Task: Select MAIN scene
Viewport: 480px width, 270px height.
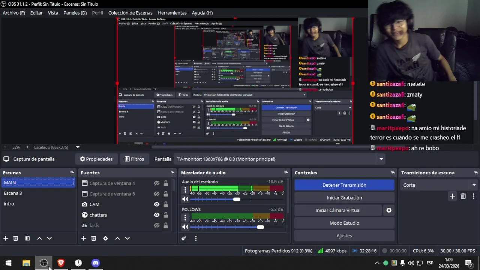Action: tap(38, 183)
